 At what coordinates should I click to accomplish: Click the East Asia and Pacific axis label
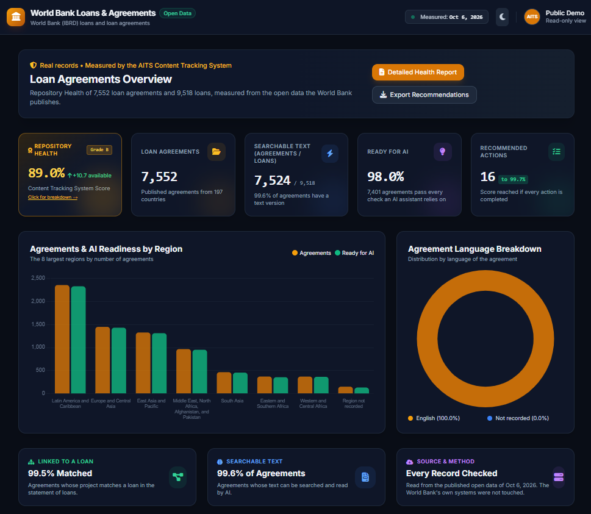click(151, 404)
